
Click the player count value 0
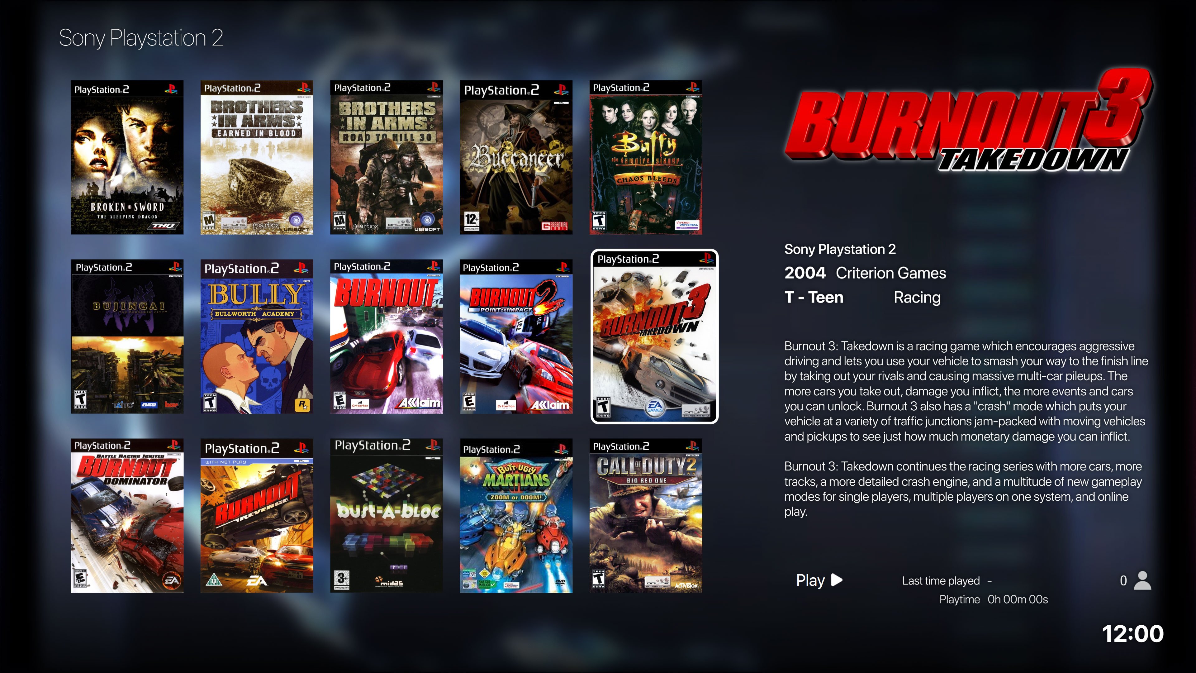tap(1123, 580)
